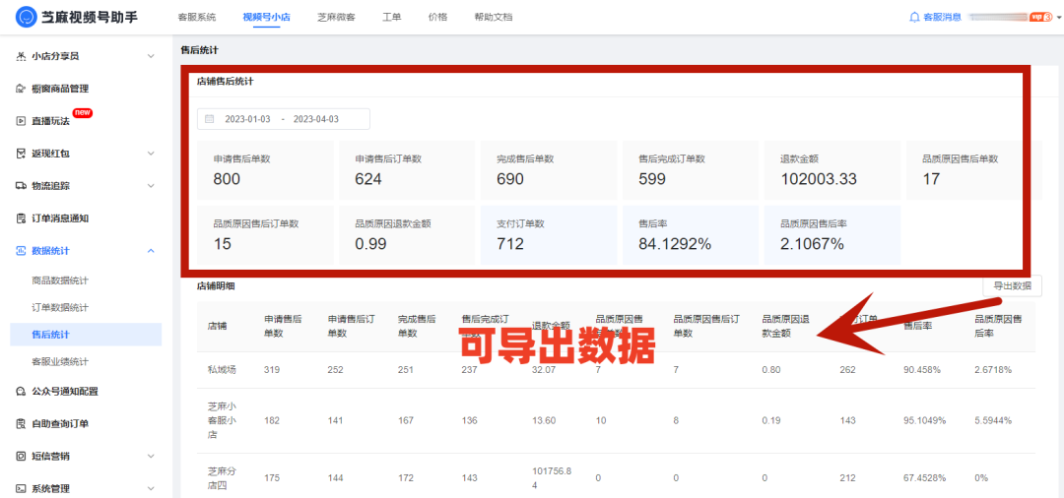This screenshot has width=1064, height=498.
Task: Click the 95.1049% value cell
Action: [924, 421]
